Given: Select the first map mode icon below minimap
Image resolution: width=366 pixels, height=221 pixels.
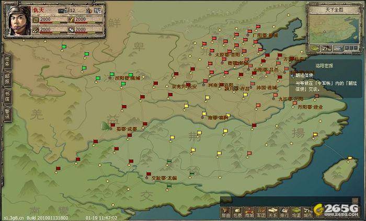Looking at the screenshot, I should (315, 49).
